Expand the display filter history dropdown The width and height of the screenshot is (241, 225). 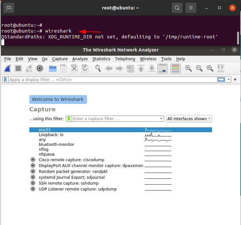[229, 79]
